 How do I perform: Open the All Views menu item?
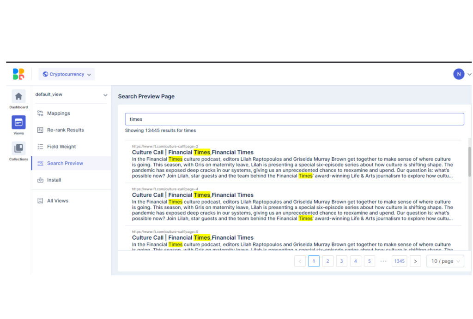coord(58,201)
